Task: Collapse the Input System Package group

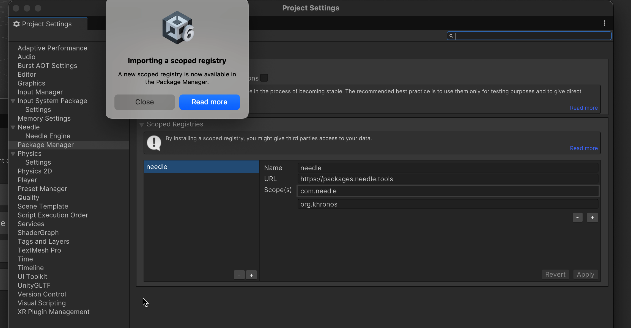Action: [13, 101]
